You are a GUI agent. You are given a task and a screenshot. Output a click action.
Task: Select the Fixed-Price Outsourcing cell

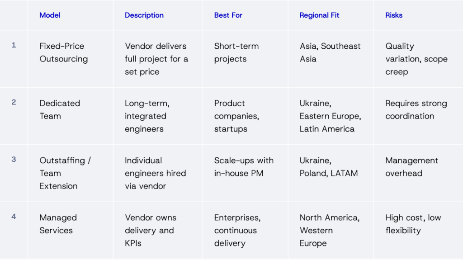[x=64, y=52]
